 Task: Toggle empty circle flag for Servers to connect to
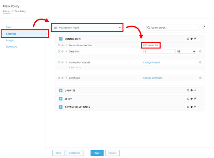(59, 45)
